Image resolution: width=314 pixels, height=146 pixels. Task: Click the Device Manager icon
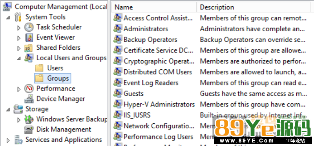click(29, 99)
